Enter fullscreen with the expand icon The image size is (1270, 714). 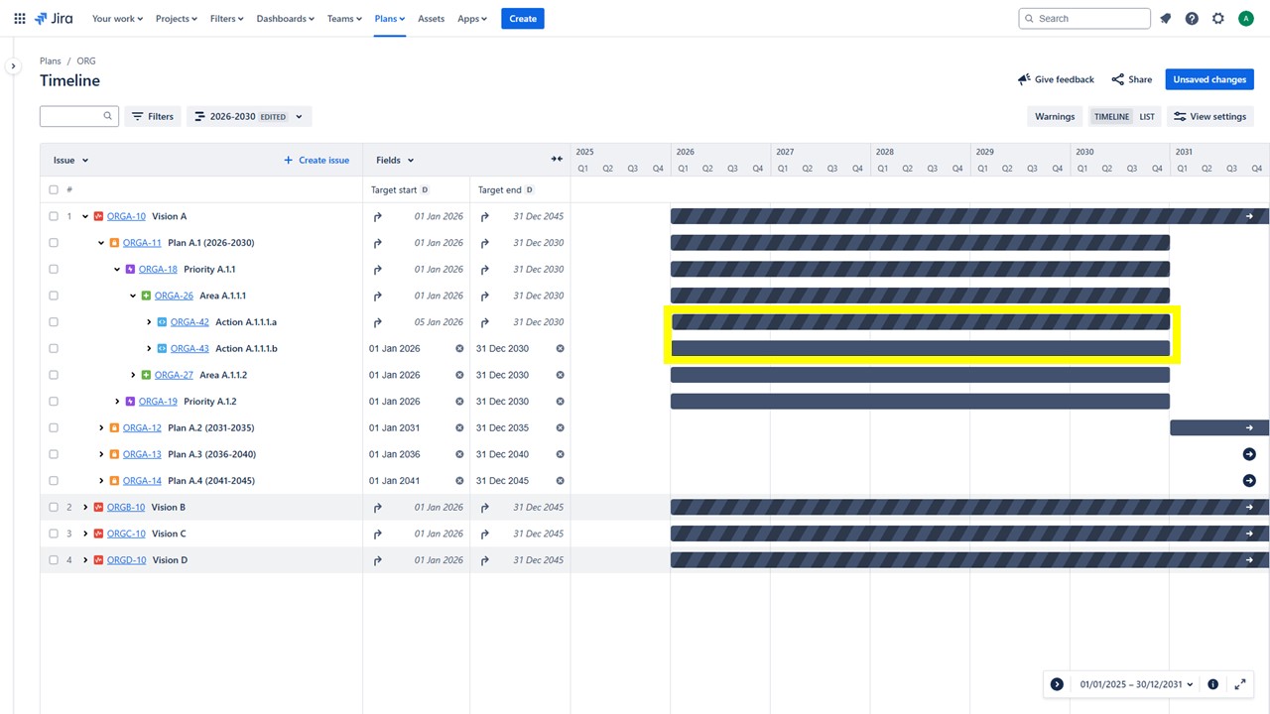pyautogui.click(x=1240, y=684)
